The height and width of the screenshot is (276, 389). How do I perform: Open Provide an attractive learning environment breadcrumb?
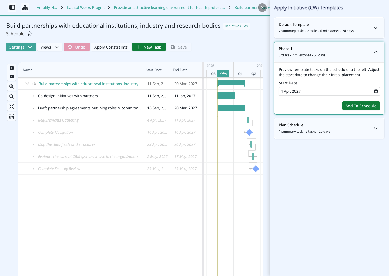[x=169, y=8]
